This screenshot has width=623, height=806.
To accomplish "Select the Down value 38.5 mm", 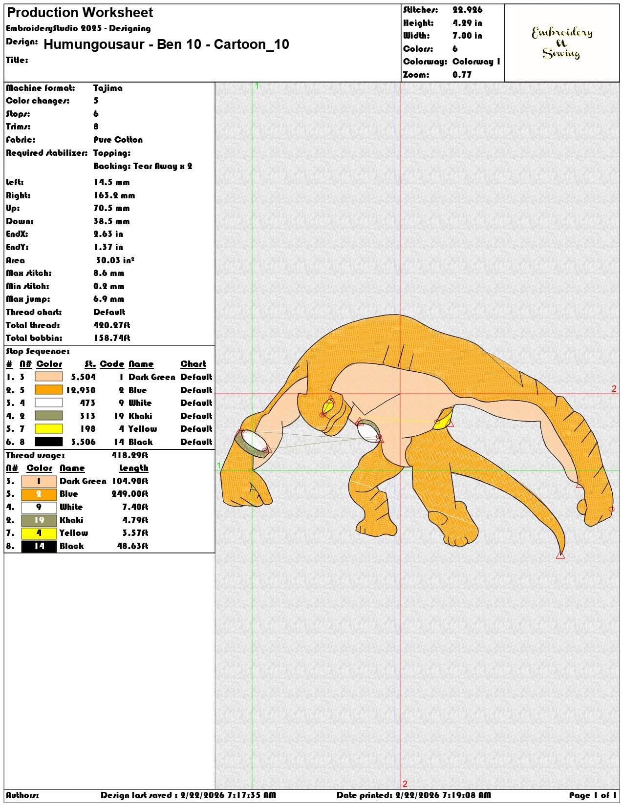I will [111, 221].
